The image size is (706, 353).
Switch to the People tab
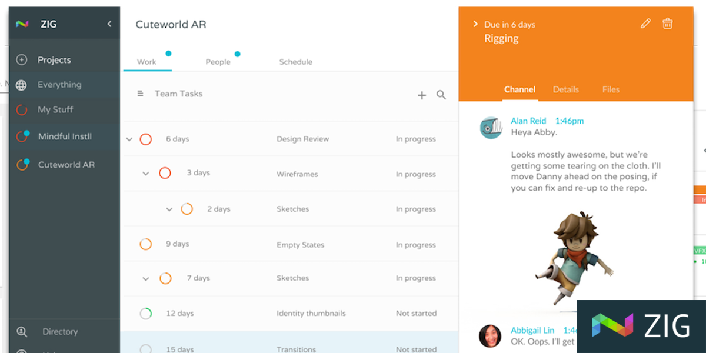tap(218, 62)
